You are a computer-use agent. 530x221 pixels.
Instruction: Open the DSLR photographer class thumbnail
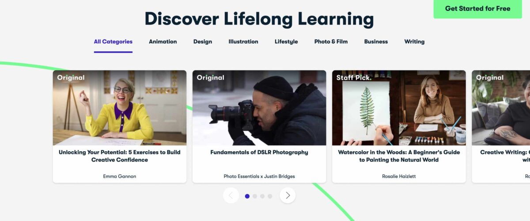coord(259,108)
